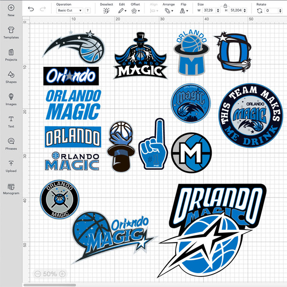Select the ORLANDO MAGIC outlined wordmark with ball

tap(72, 161)
